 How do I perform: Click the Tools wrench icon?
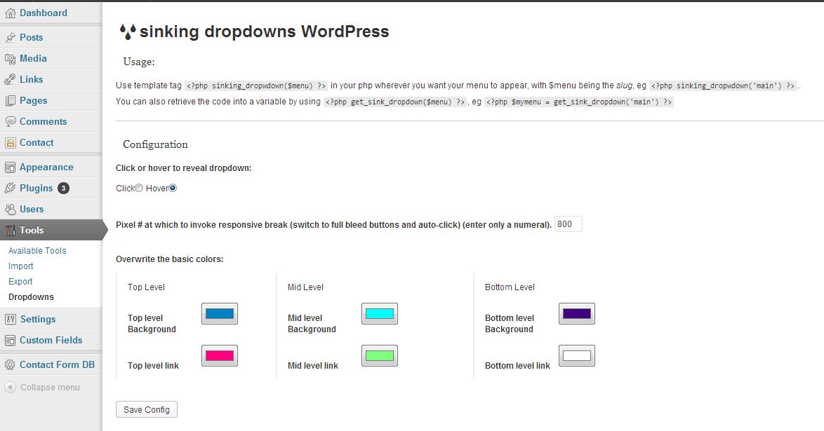10,231
